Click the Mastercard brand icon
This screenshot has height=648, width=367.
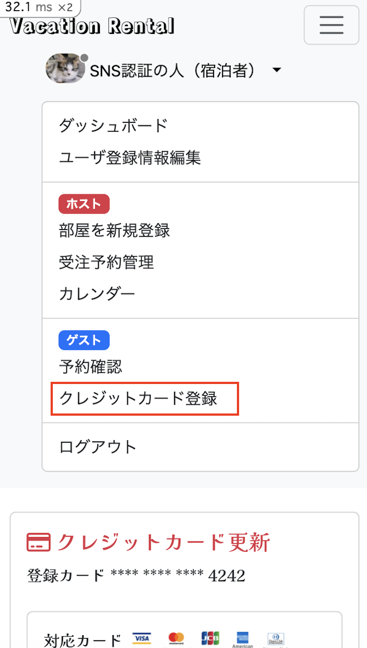click(x=176, y=637)
